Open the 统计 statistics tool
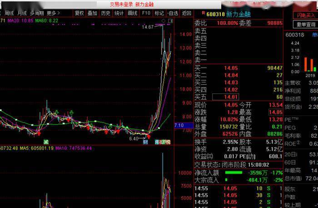The height and width of the screenshot is (208, 318). [119, 13]
